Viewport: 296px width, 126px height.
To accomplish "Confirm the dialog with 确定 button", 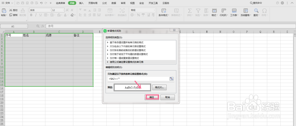I will 152,97.
